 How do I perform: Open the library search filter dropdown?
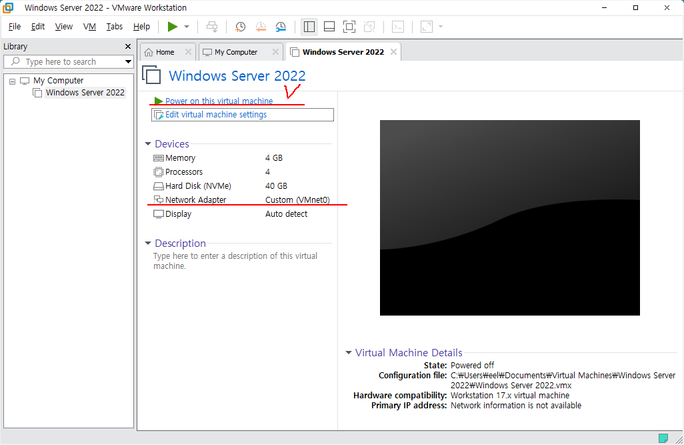[128, 61]
